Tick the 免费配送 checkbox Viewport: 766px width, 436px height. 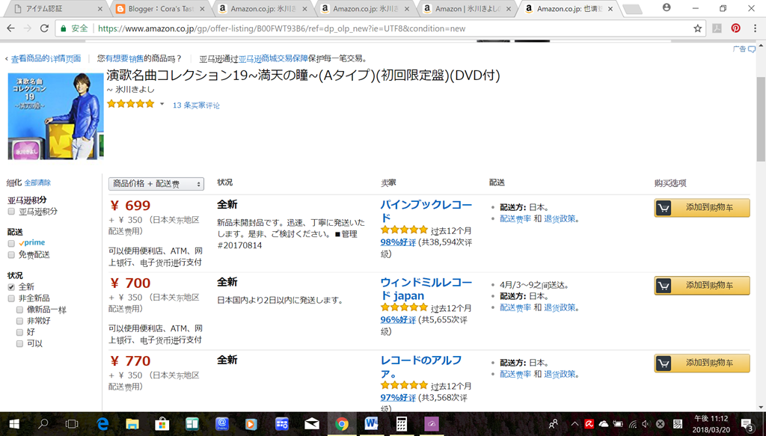(x=11, y=255)
